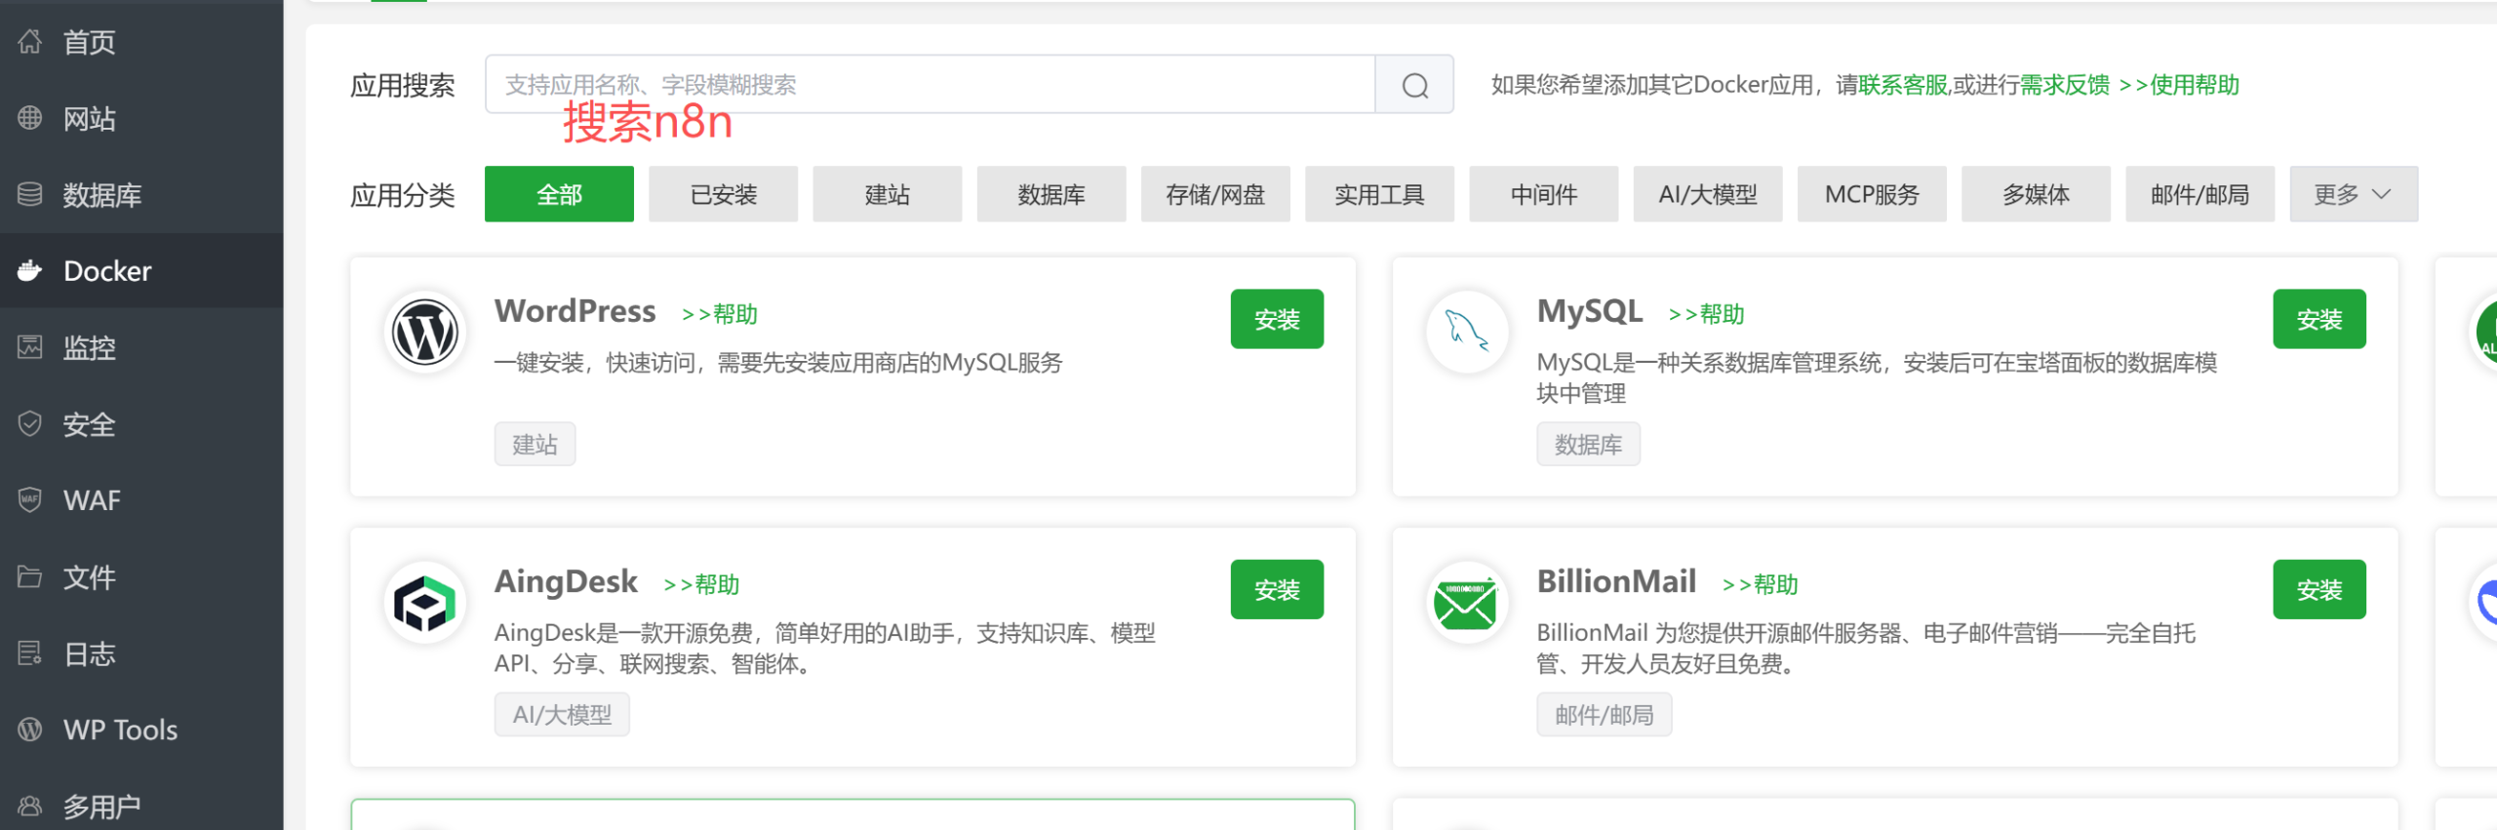
Task: Click the home icon beside 首页
Action: 30,41
